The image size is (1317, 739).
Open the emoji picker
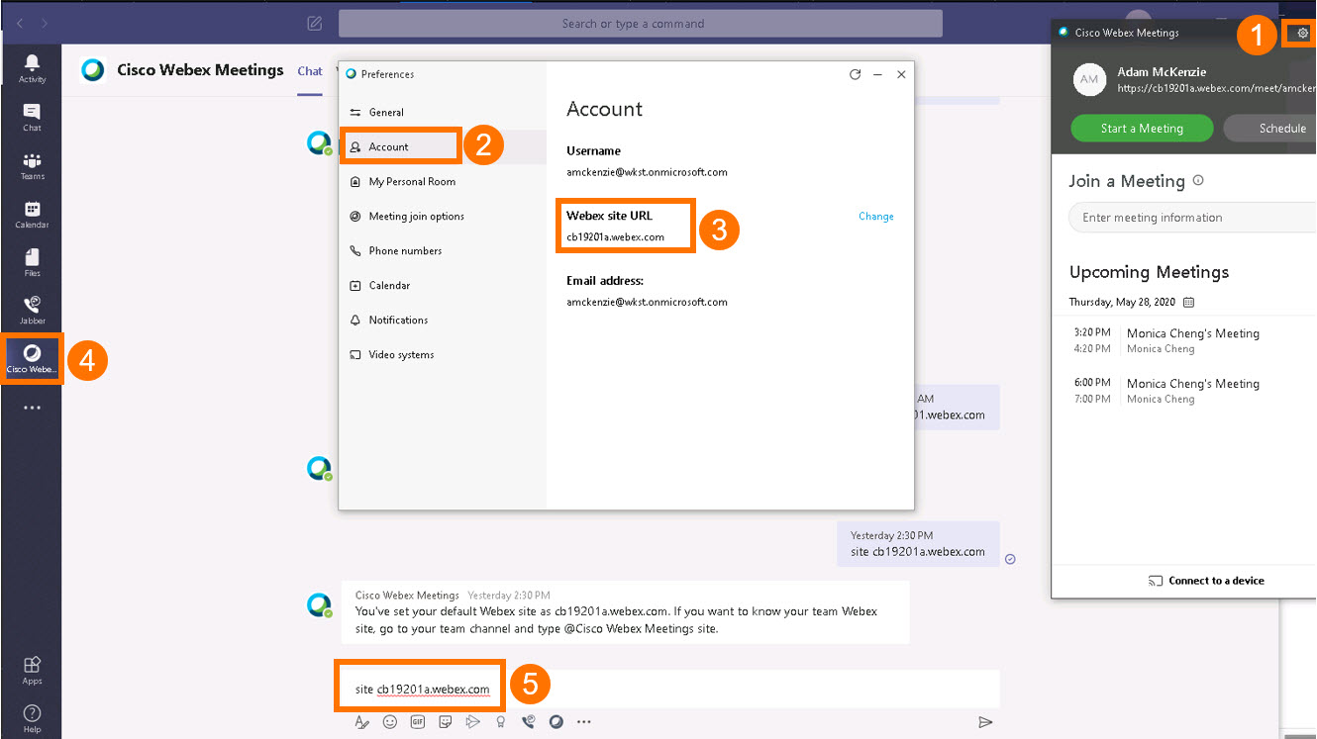(390, 722)
